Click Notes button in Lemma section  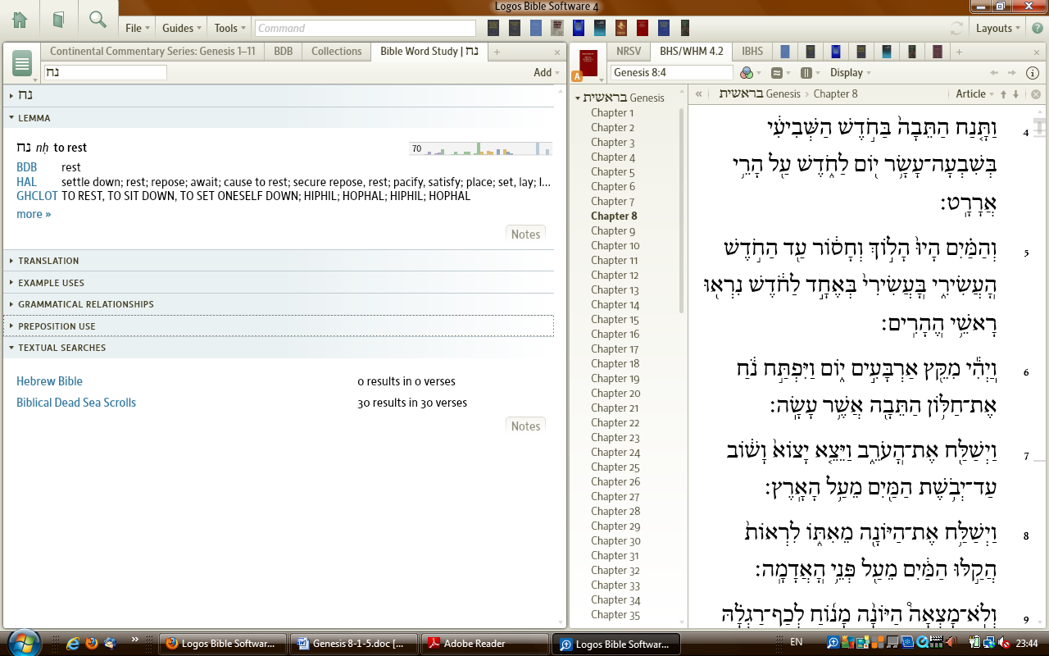click(525, 234)
